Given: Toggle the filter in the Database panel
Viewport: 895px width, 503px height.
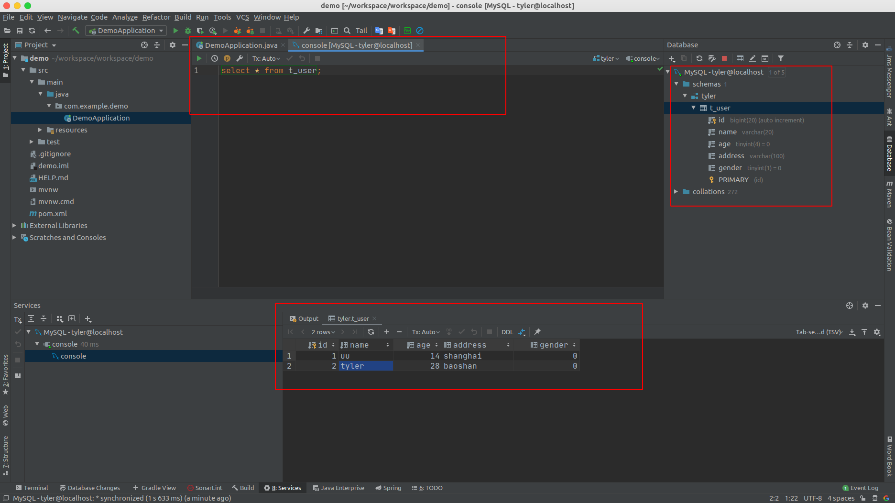Looking at the screenshot, I should pyautogui.click(x=780, y=58).
